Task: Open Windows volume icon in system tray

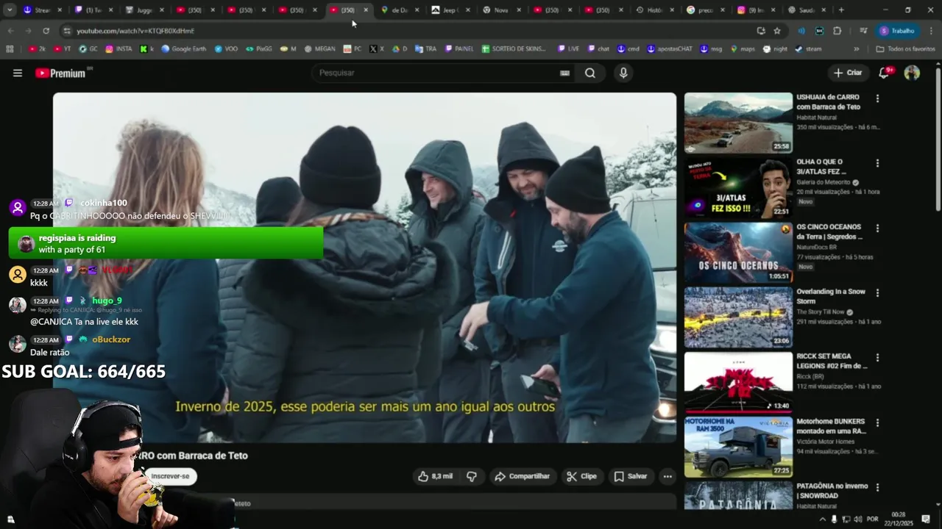Action: [x=858, y=519]
